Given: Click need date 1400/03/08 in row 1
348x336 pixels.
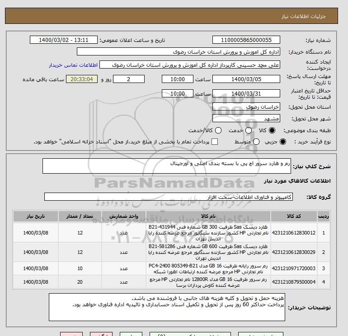Looking at the screenshot, I should point(36,233).
